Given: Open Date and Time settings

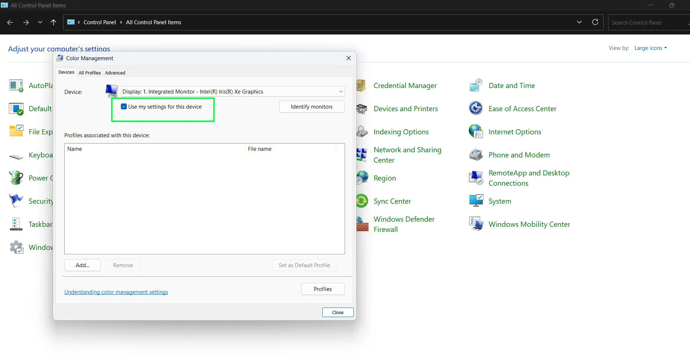Looking at the screenshot, I should 511,85.
